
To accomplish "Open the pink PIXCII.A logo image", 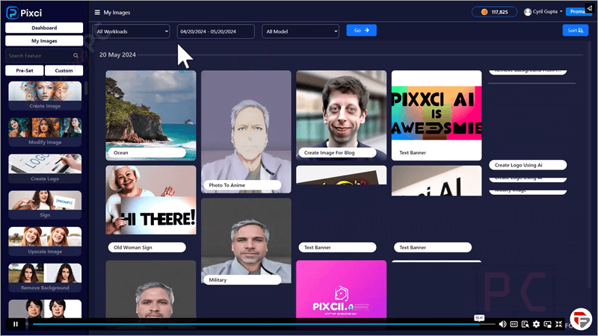I will tap(342, 289).
